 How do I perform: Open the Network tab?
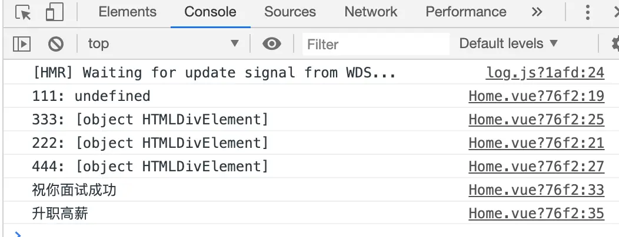371,12
